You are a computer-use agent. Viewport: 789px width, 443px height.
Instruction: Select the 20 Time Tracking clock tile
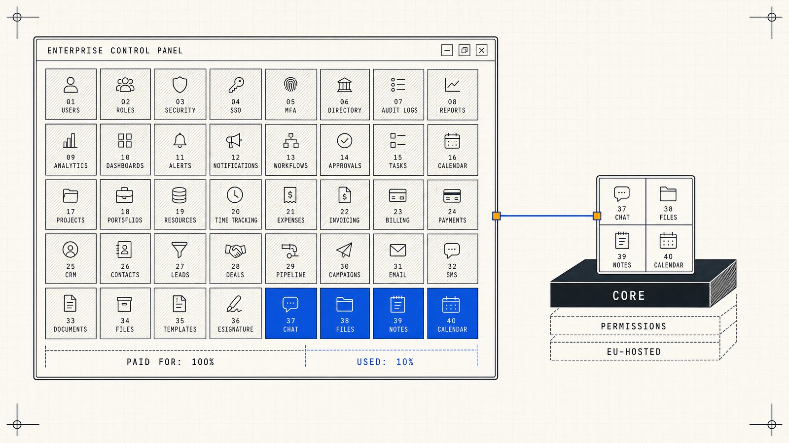point(236,204)
